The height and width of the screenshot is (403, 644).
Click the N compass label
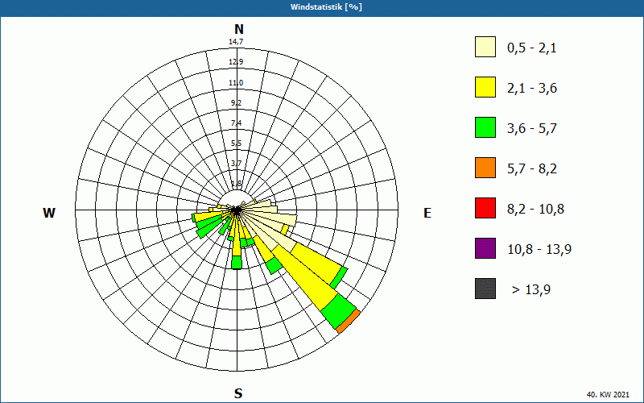239,29
